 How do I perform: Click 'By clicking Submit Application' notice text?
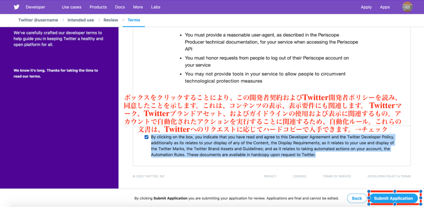236,198
